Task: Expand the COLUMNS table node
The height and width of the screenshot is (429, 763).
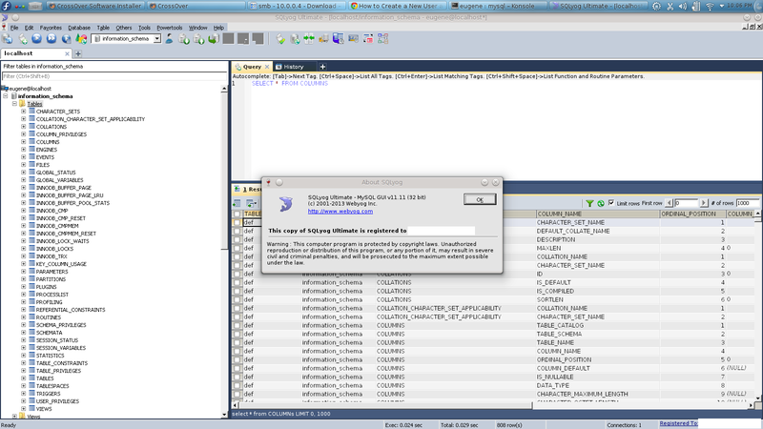Action: pos(23,142)
